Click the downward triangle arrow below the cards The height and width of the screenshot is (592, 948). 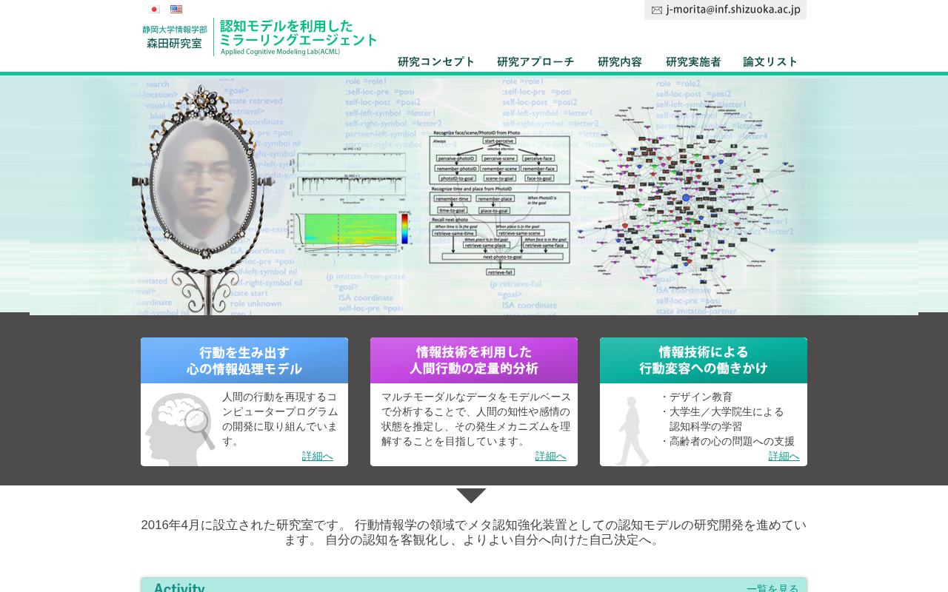click(x=471, y=496)
